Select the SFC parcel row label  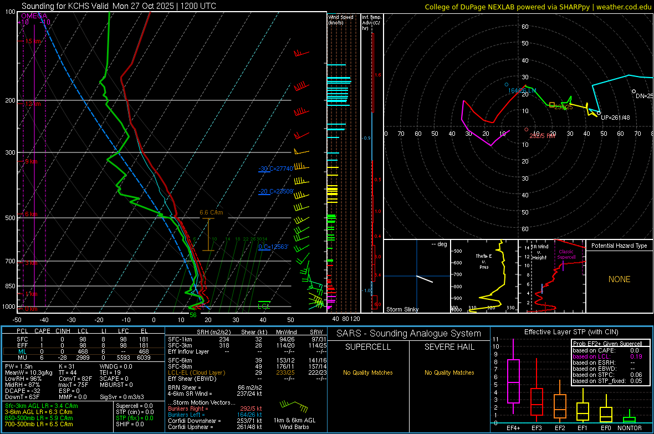(22, 339)
